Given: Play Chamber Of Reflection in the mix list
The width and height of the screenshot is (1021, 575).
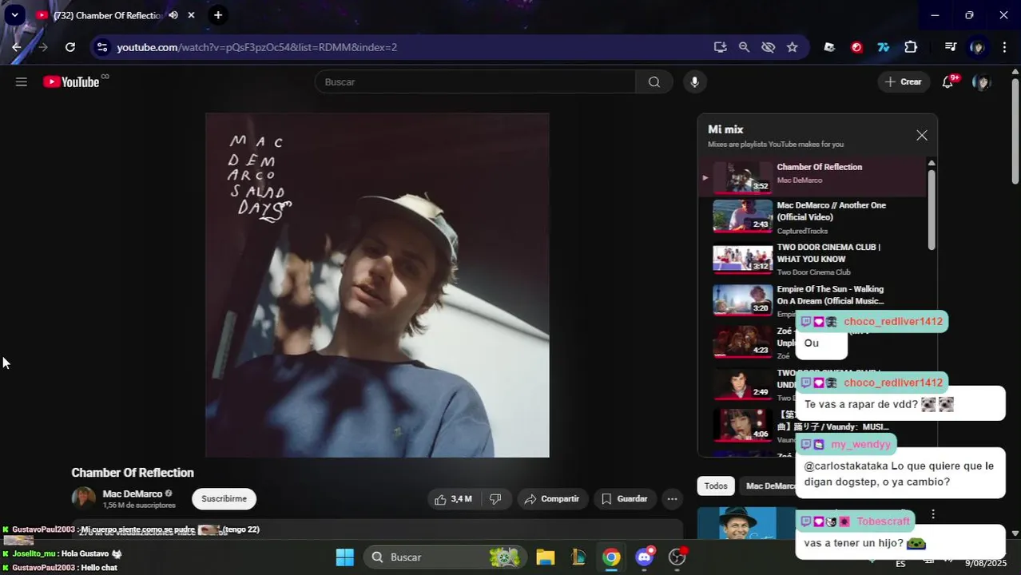Looking at the screenshot, I should point(812,176).
